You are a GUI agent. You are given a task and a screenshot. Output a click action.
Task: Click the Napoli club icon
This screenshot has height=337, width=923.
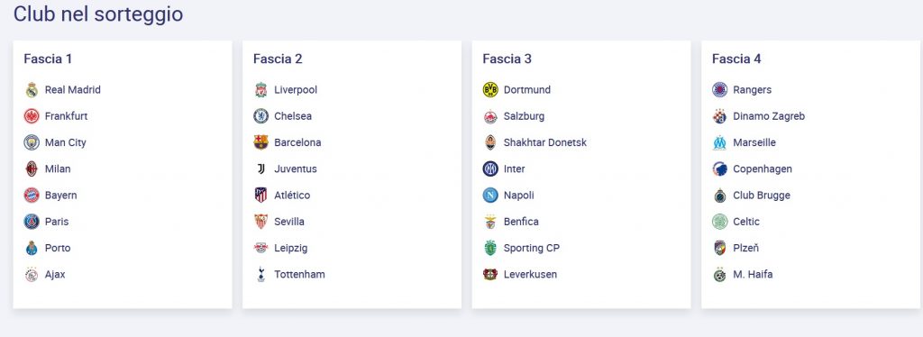point(490,196)
